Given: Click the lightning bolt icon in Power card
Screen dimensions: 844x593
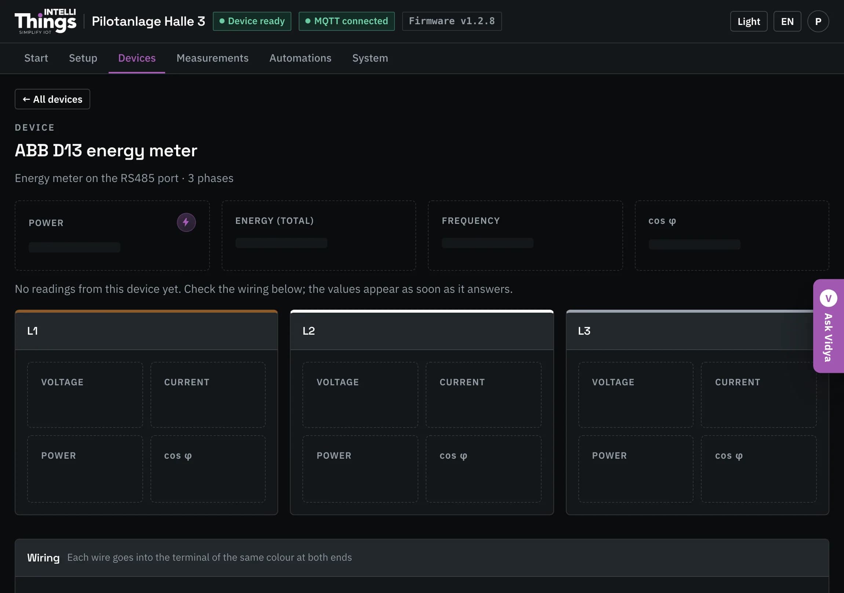Looking at the screenshot, I should [x=186, y=222].
